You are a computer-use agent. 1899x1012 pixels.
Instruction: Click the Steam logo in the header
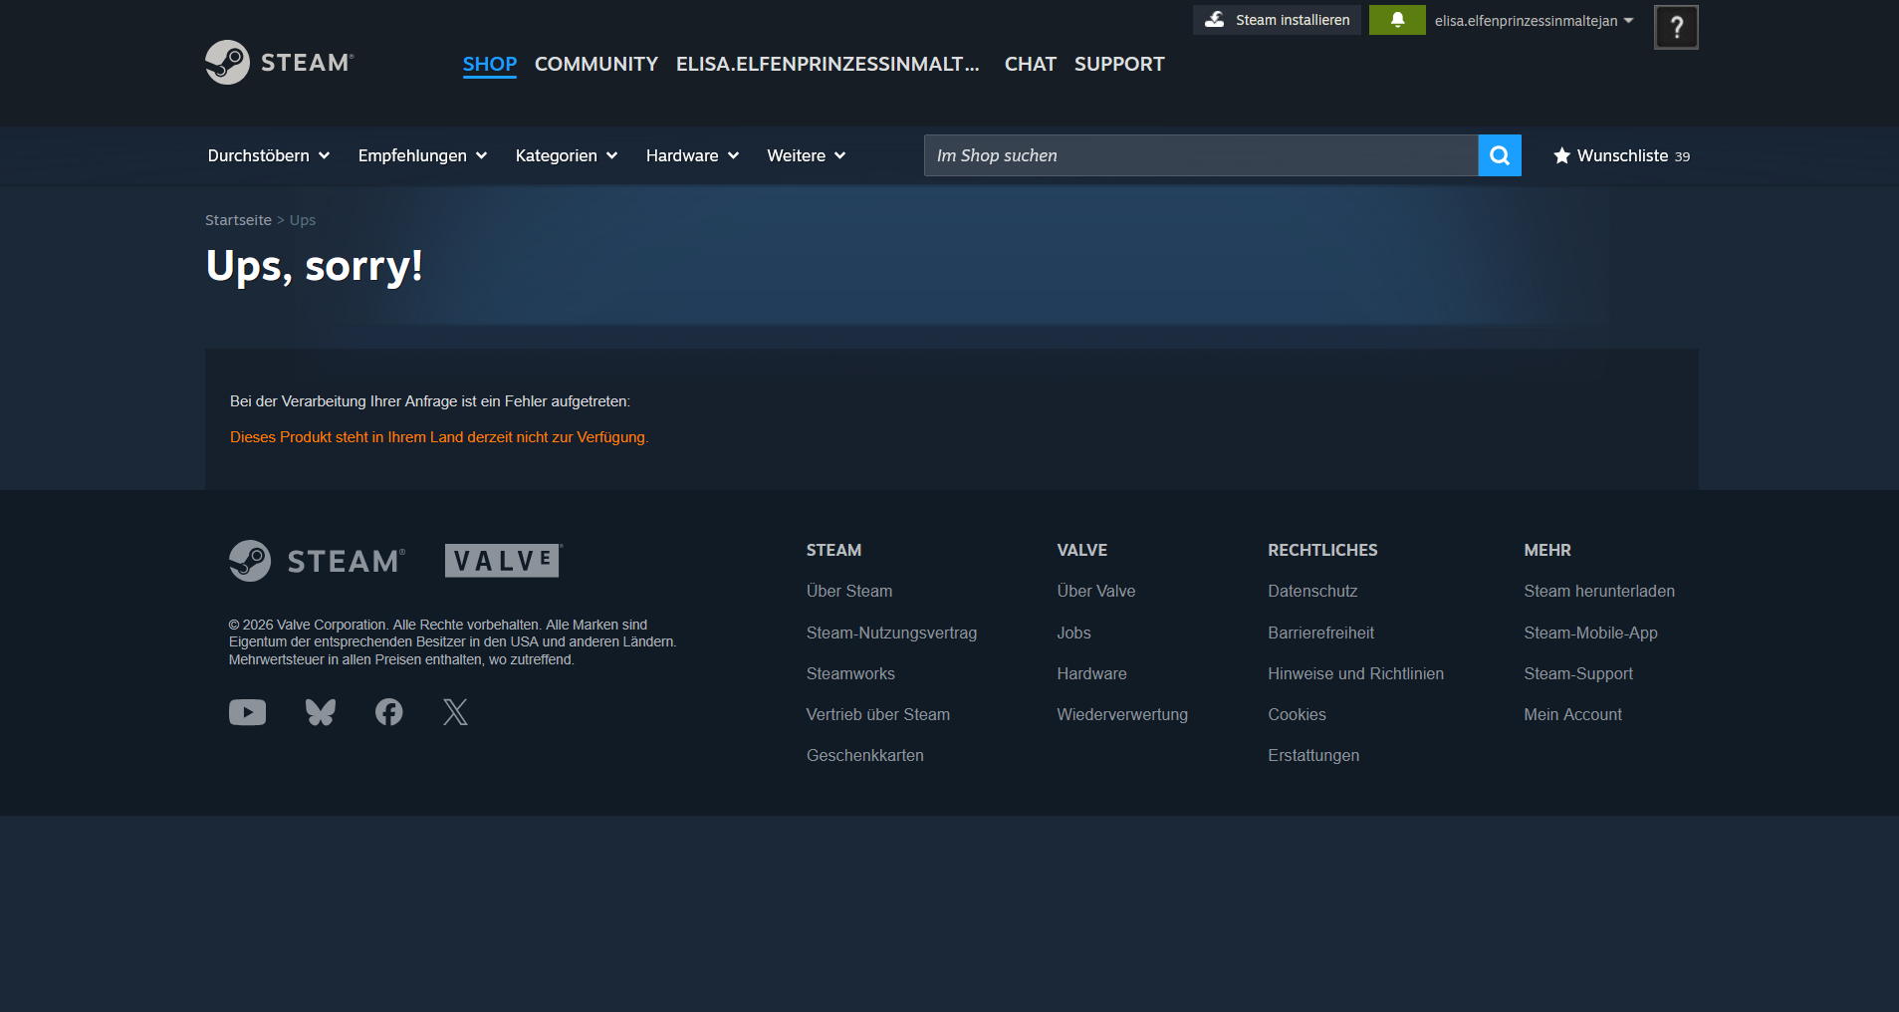(280, 63)
